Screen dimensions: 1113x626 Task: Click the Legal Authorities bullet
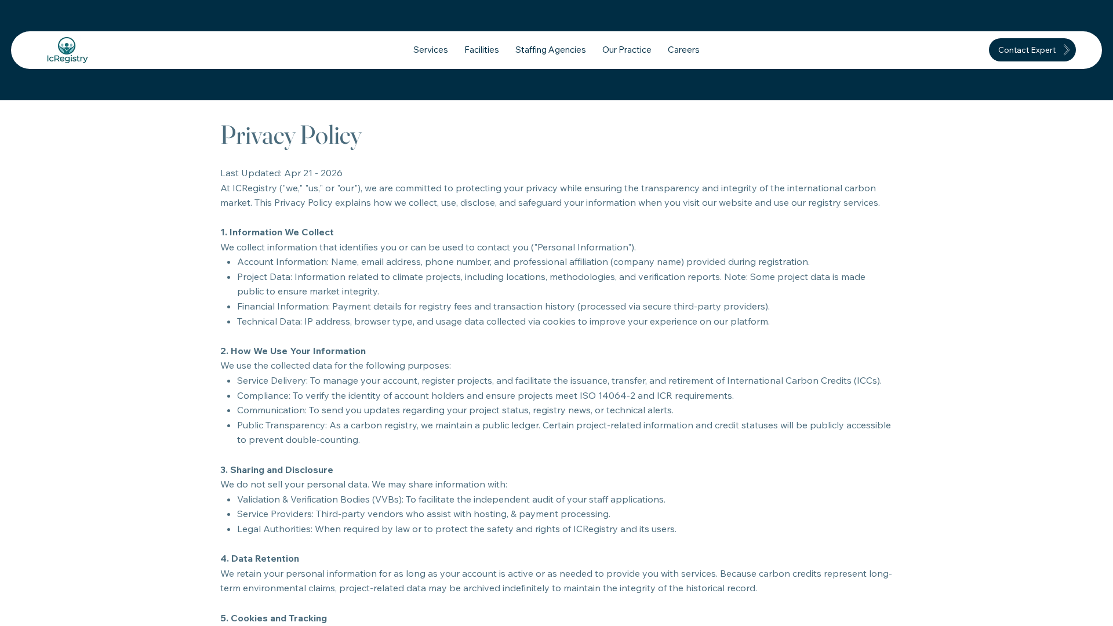tap(457, 529)
